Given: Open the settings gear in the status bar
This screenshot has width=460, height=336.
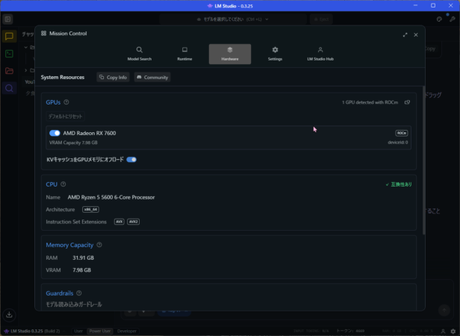Looking at the screenshot, I should click(453, 331).
